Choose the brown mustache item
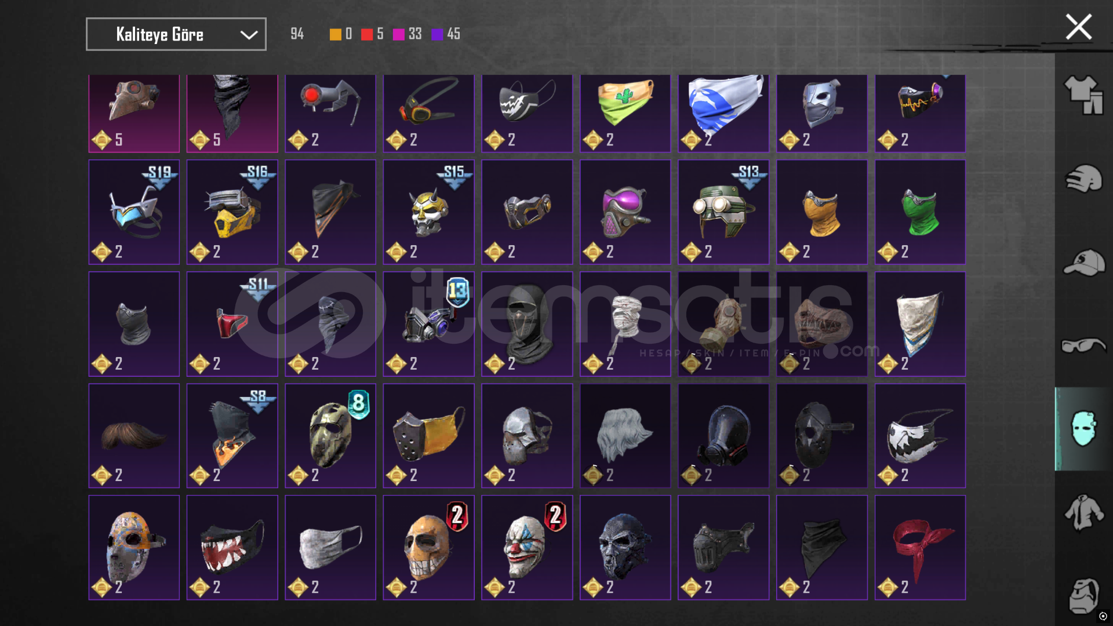This screenshot has width=1113, height=626. point(134,436)
